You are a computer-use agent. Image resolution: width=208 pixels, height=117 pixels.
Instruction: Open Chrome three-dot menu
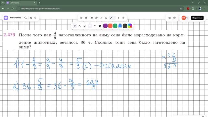[205, 8]
